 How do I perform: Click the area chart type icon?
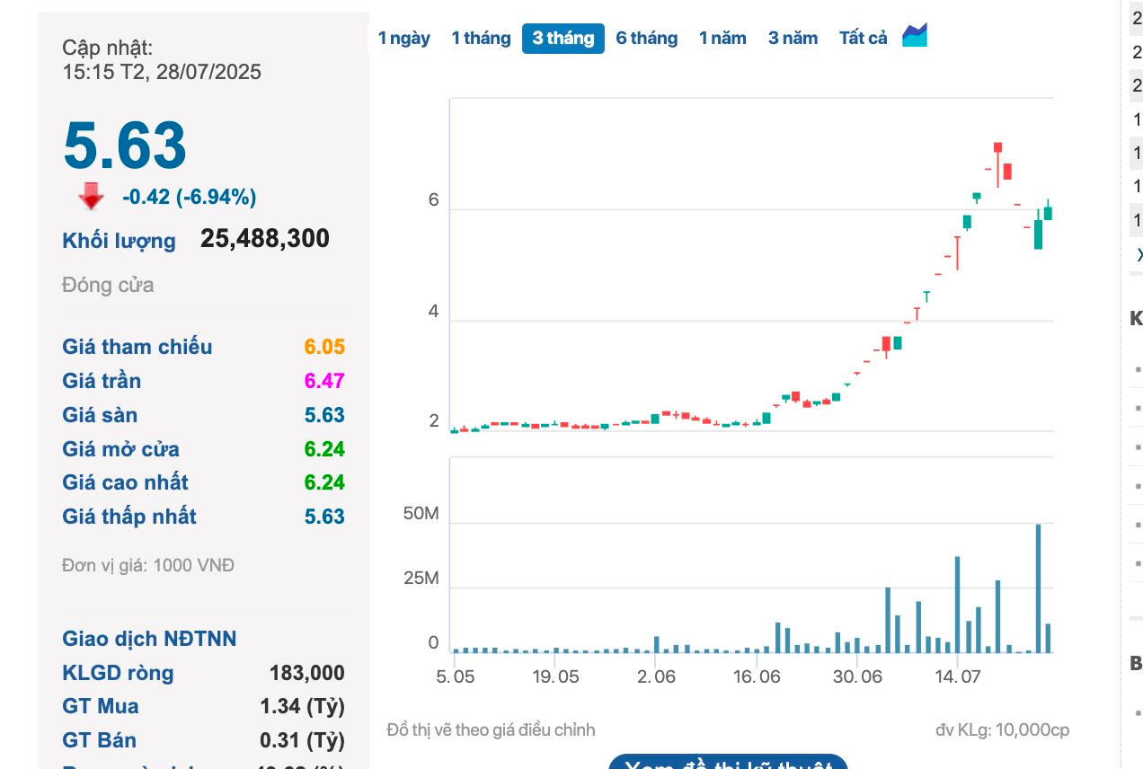[x=915, y=36]
